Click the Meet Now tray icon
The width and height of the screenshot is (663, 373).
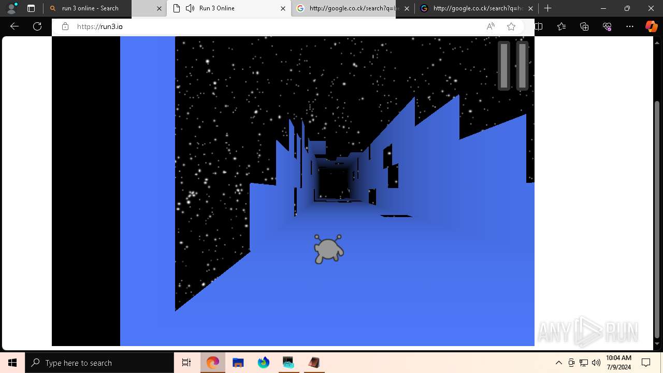pyautogui.click(x=571, y=363)
